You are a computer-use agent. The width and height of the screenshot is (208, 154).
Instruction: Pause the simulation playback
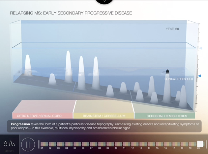28,144
